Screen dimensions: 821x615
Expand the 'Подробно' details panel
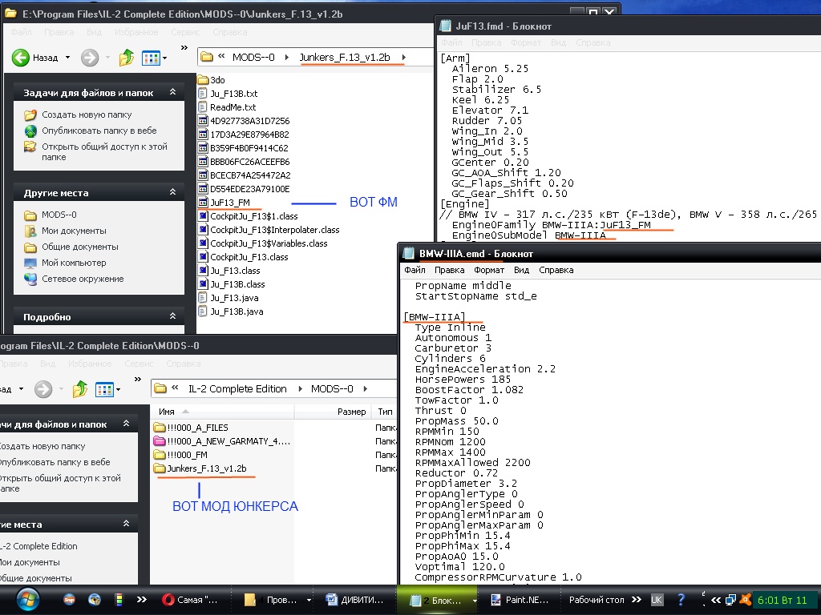[x=172, y=317]
